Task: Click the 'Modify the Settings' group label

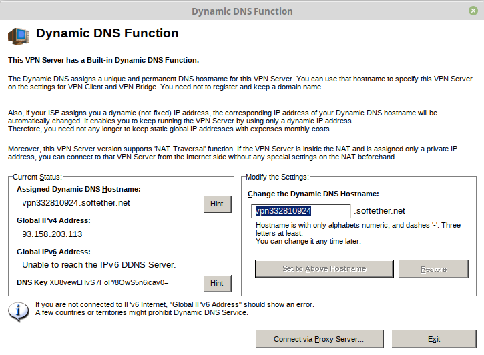Action: (x=277, y=177)
